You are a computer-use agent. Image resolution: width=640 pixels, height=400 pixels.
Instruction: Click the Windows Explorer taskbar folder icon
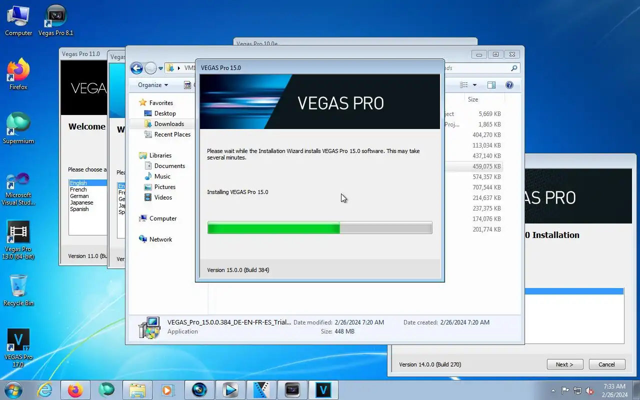[x=137, y=389]
